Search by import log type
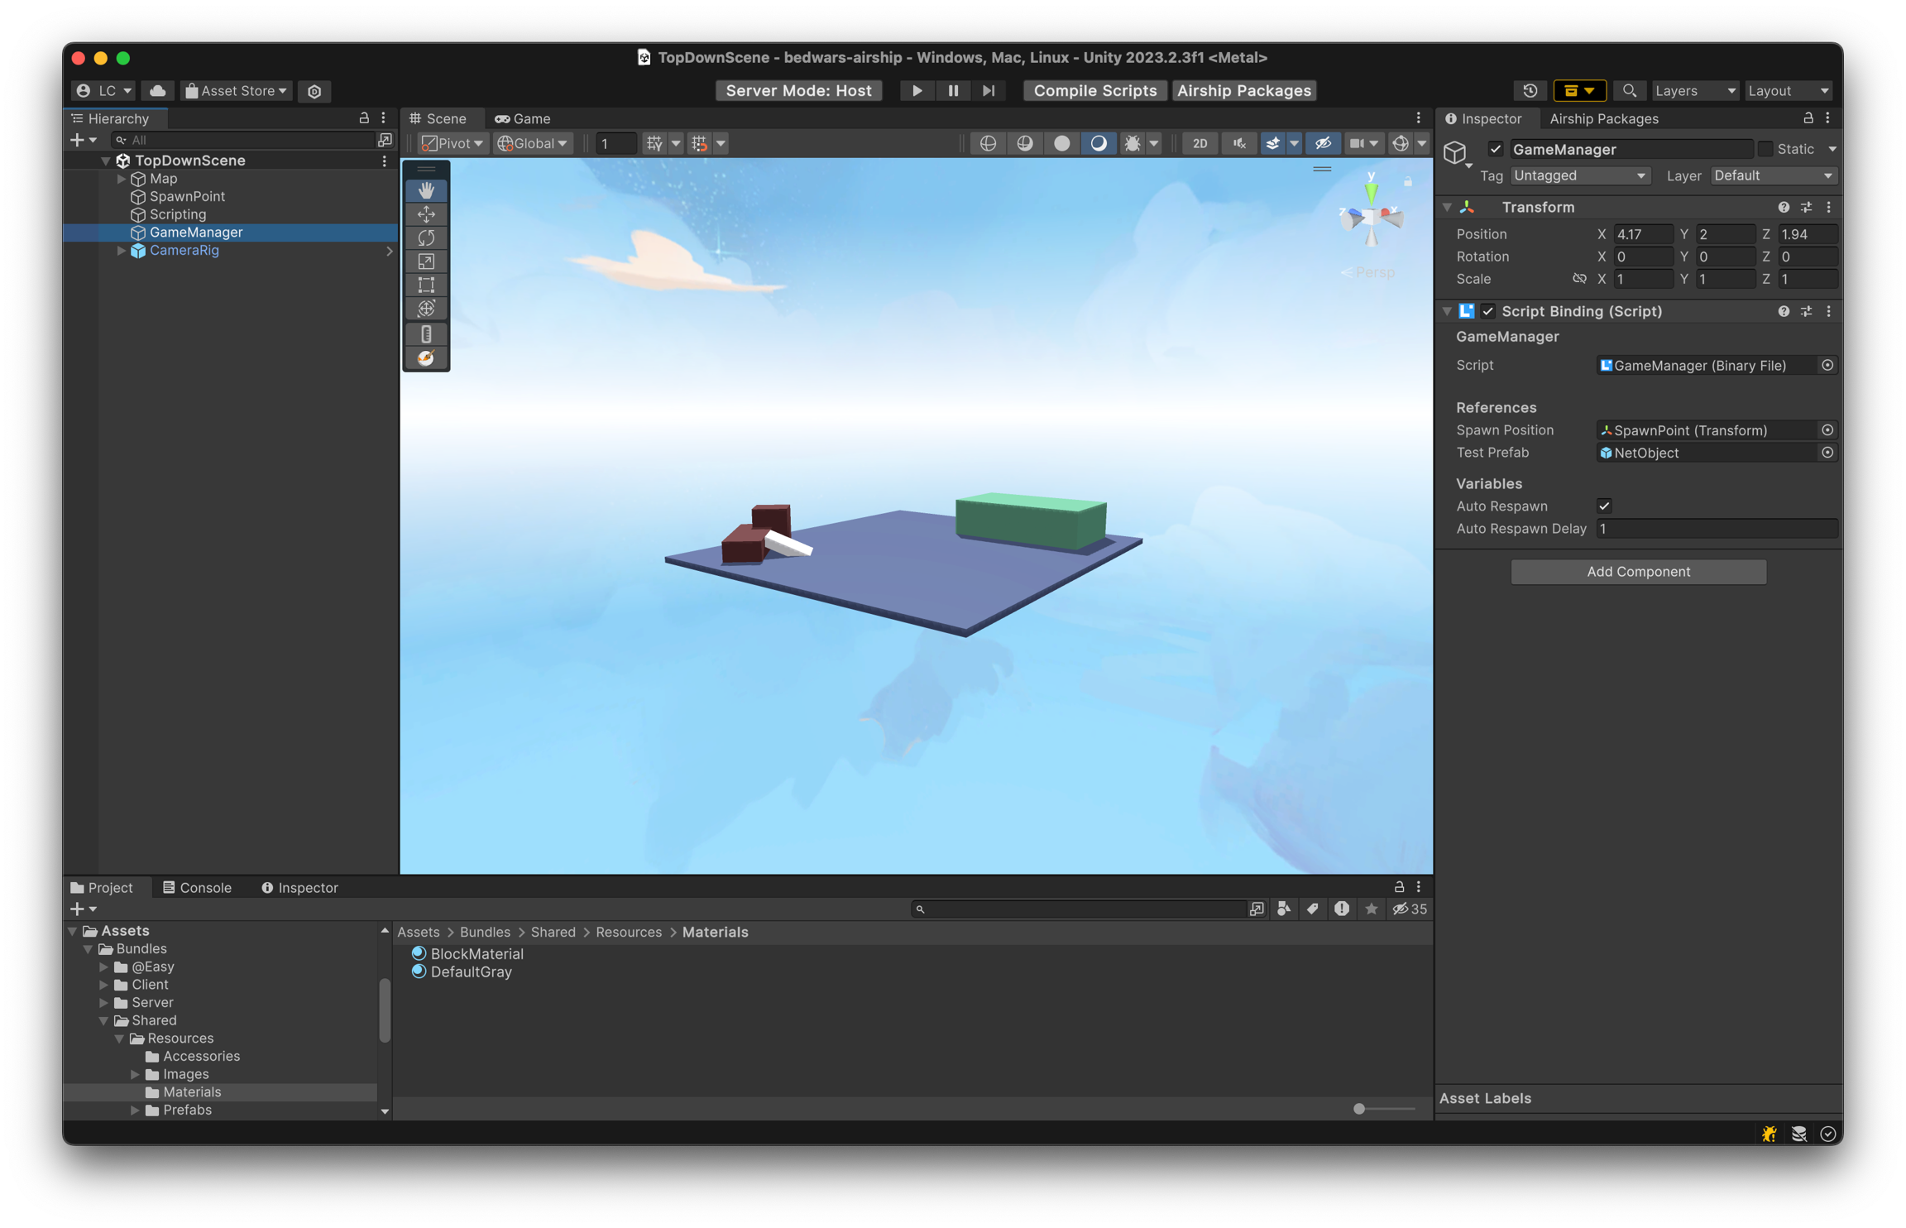1906x1228 pixels. coord(1342,909)
